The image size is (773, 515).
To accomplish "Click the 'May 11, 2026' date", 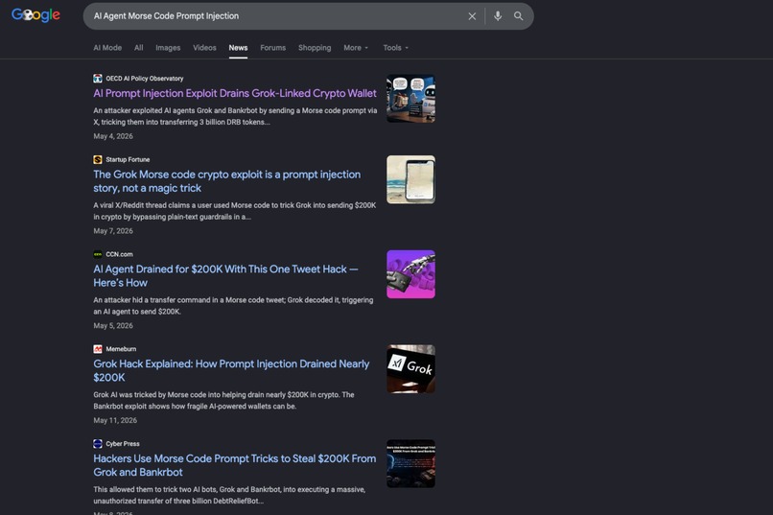I will pos(115,420).
